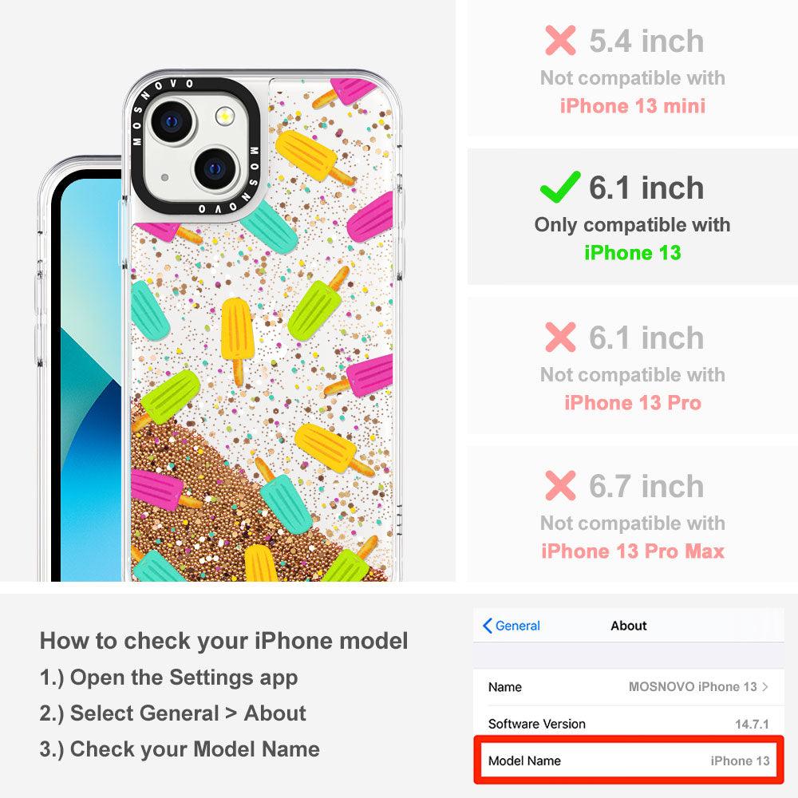The image size is (798, 798).
Task: Click the green checkmark beside 6.1 inch
Action: click(560, 187)
